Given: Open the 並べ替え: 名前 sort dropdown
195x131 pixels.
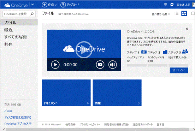Looking at the screenshot, I should (x=161, y=14).
